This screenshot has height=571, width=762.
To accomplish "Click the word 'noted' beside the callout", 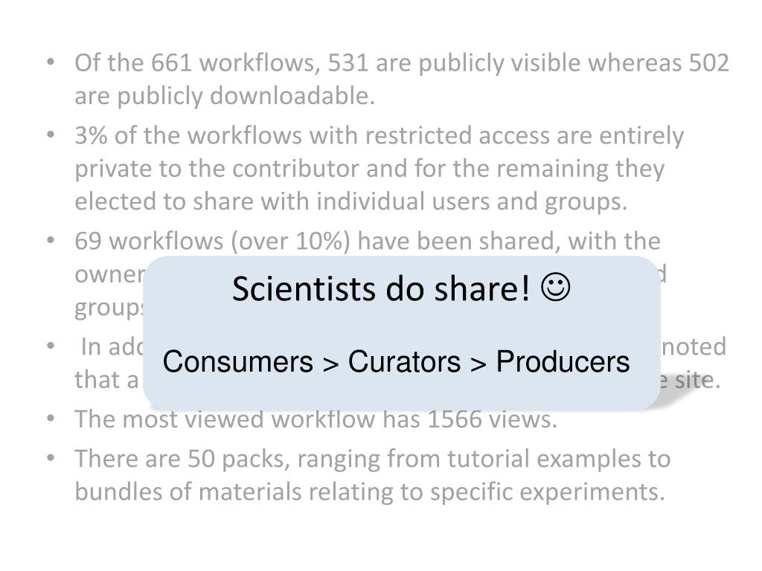I will click(x=694, y=346).
